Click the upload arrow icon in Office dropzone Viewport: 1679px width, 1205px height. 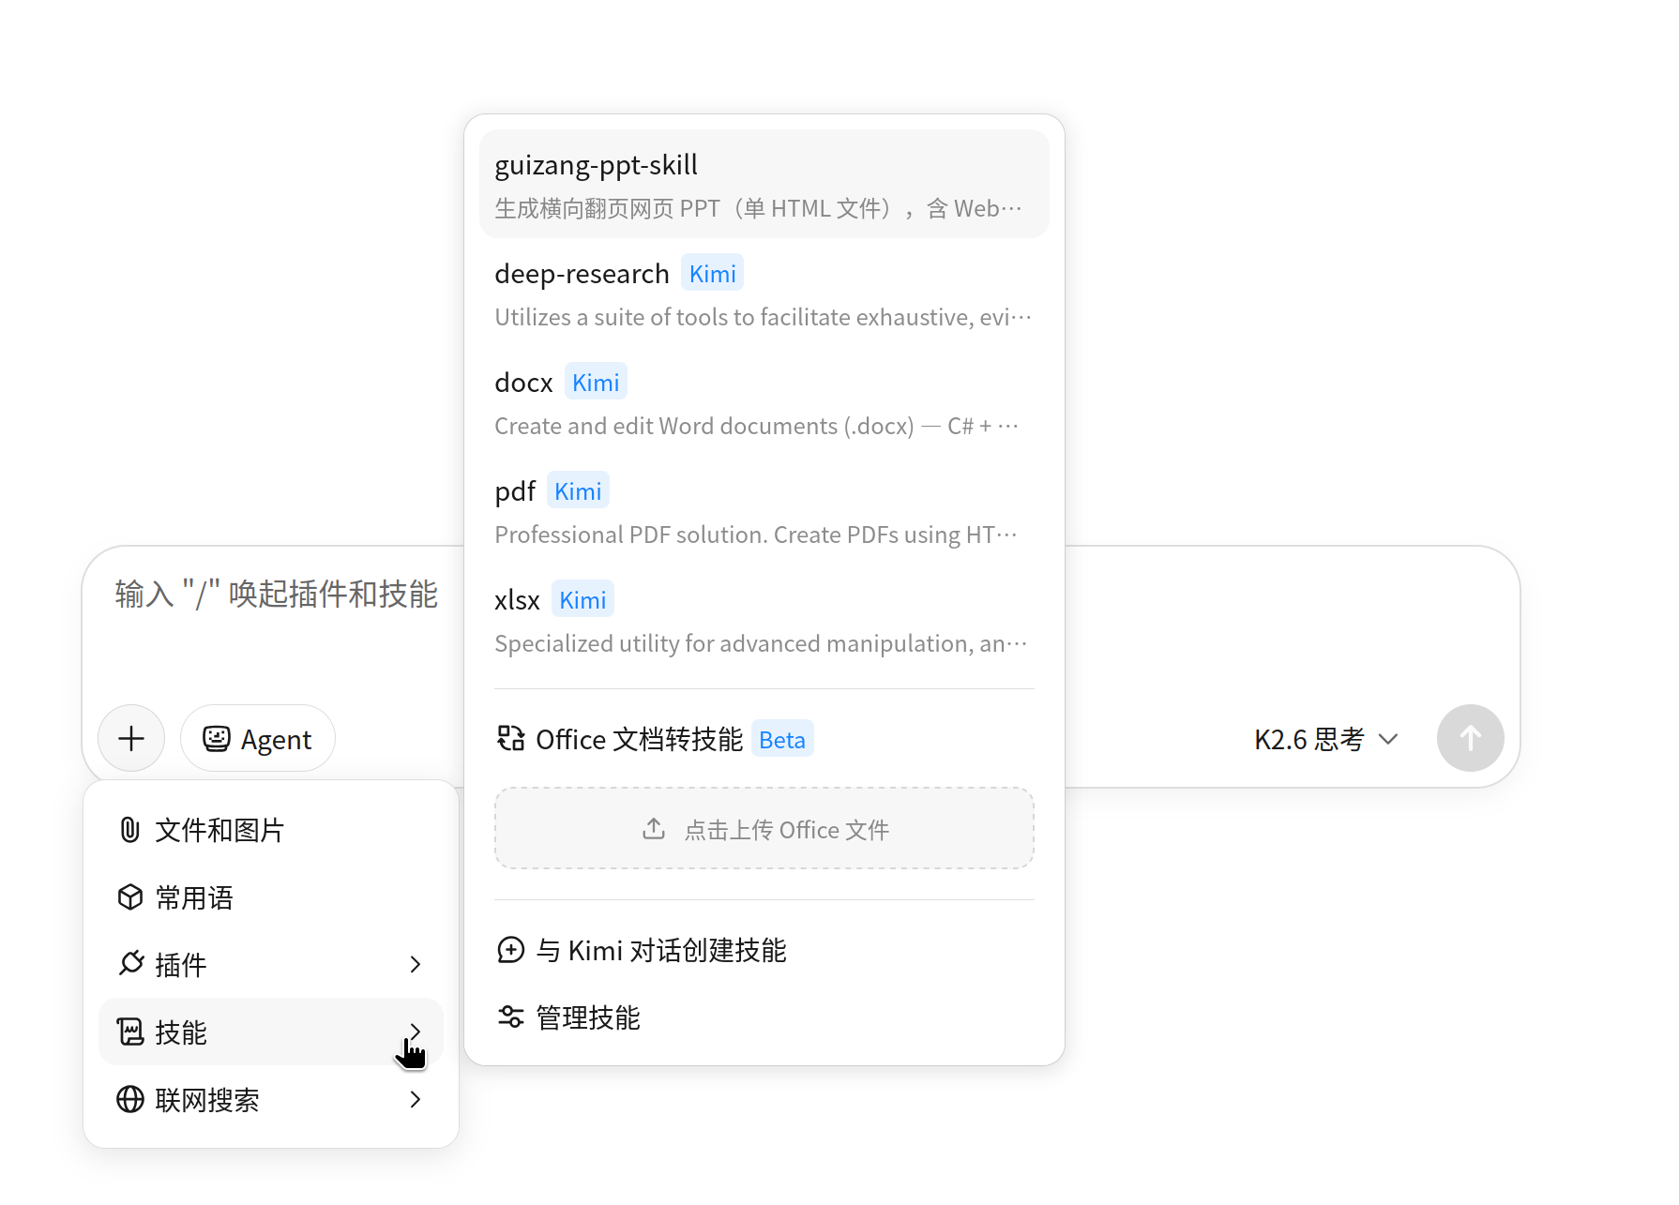pyautogui.click(x=654, y=829)
